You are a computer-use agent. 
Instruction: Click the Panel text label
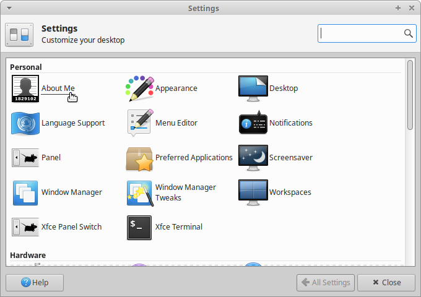[51, 158]
